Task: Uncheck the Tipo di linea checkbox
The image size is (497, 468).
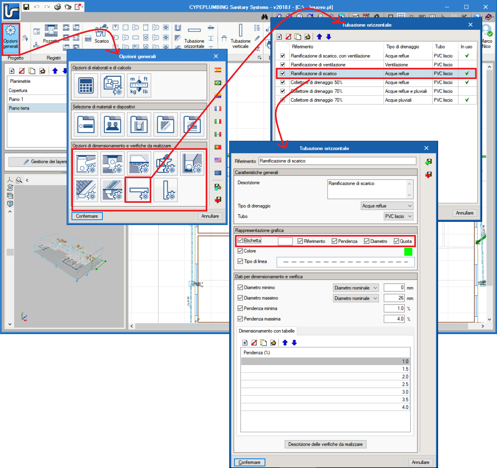Action: tap(240, 261)
